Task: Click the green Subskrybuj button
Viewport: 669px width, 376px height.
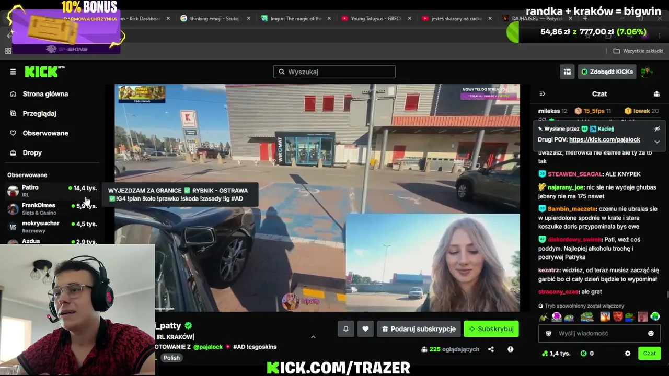Action: (491, 329)
